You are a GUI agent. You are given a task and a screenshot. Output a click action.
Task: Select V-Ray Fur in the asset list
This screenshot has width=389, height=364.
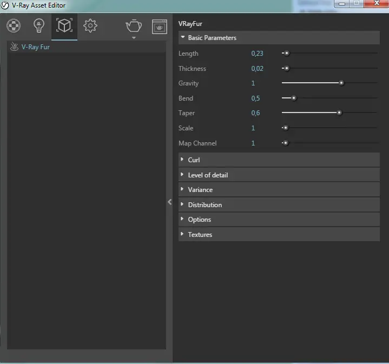(36, 47)
